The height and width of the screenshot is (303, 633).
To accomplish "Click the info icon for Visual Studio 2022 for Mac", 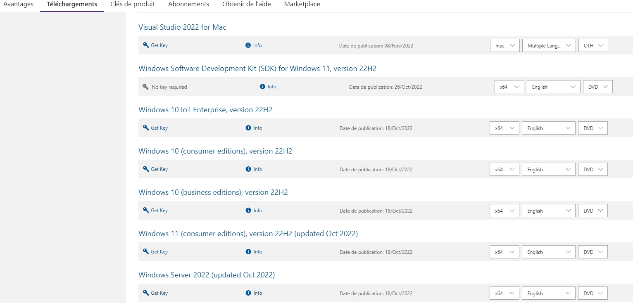I will 248,45.
